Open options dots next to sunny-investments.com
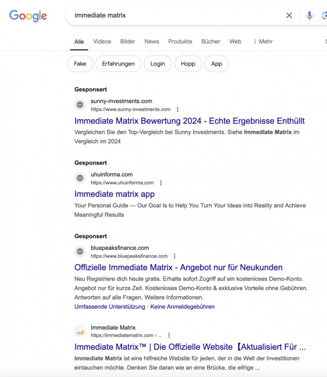This screenshot has height=377, width=327. coord(178,110)
